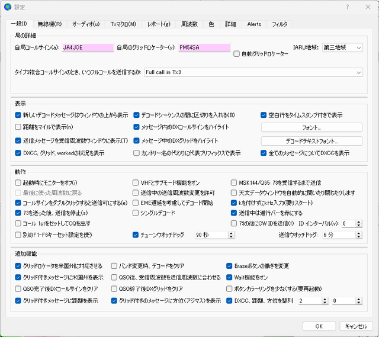The height and width of the screenshot is (337, 379).
Task: Toggle Wait機能をオン checkbox
Action: tap(229, 277)
